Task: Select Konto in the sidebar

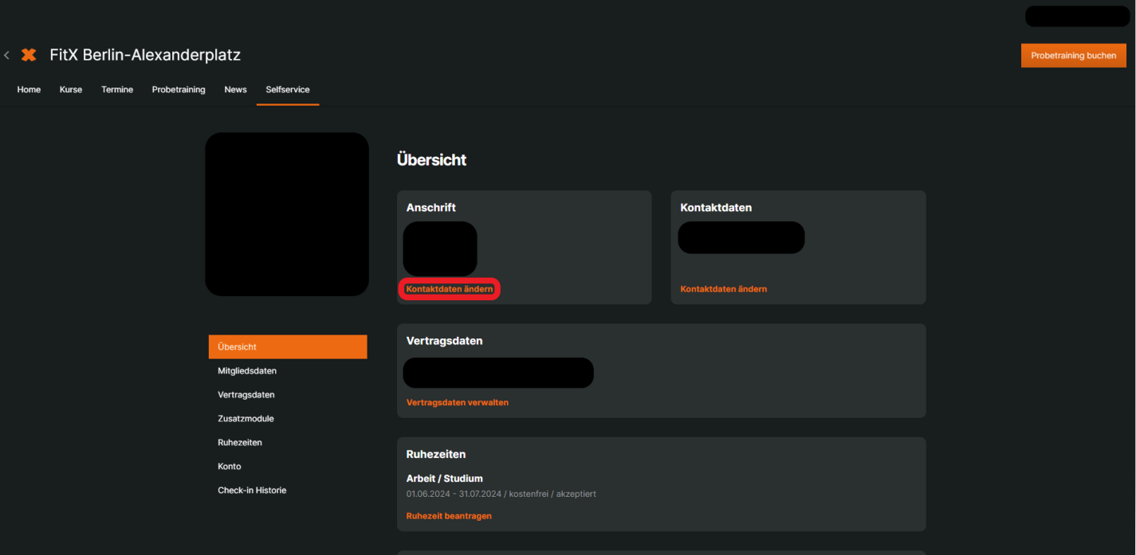Action: pyautogui.click(x=230, y=467)
